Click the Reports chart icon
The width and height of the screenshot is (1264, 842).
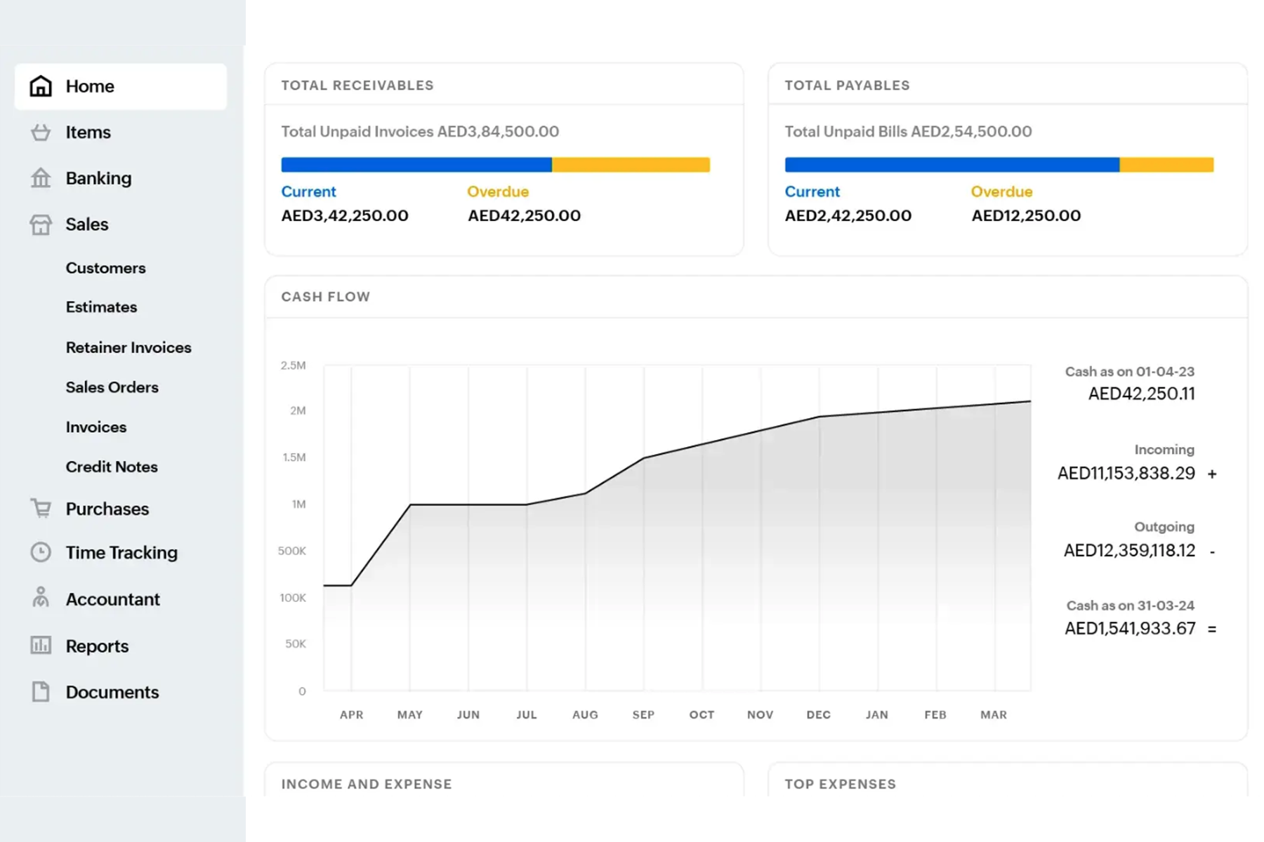point(41,646)
